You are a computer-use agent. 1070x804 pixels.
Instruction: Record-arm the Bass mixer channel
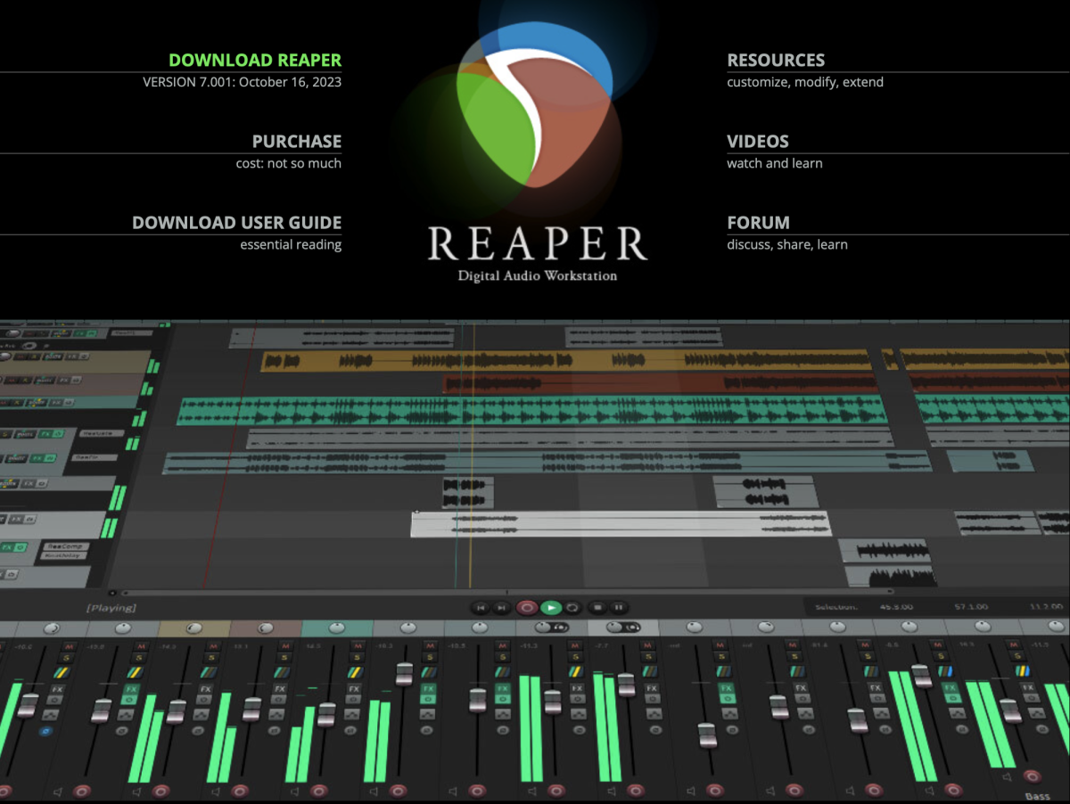[x=1032, y=776]
